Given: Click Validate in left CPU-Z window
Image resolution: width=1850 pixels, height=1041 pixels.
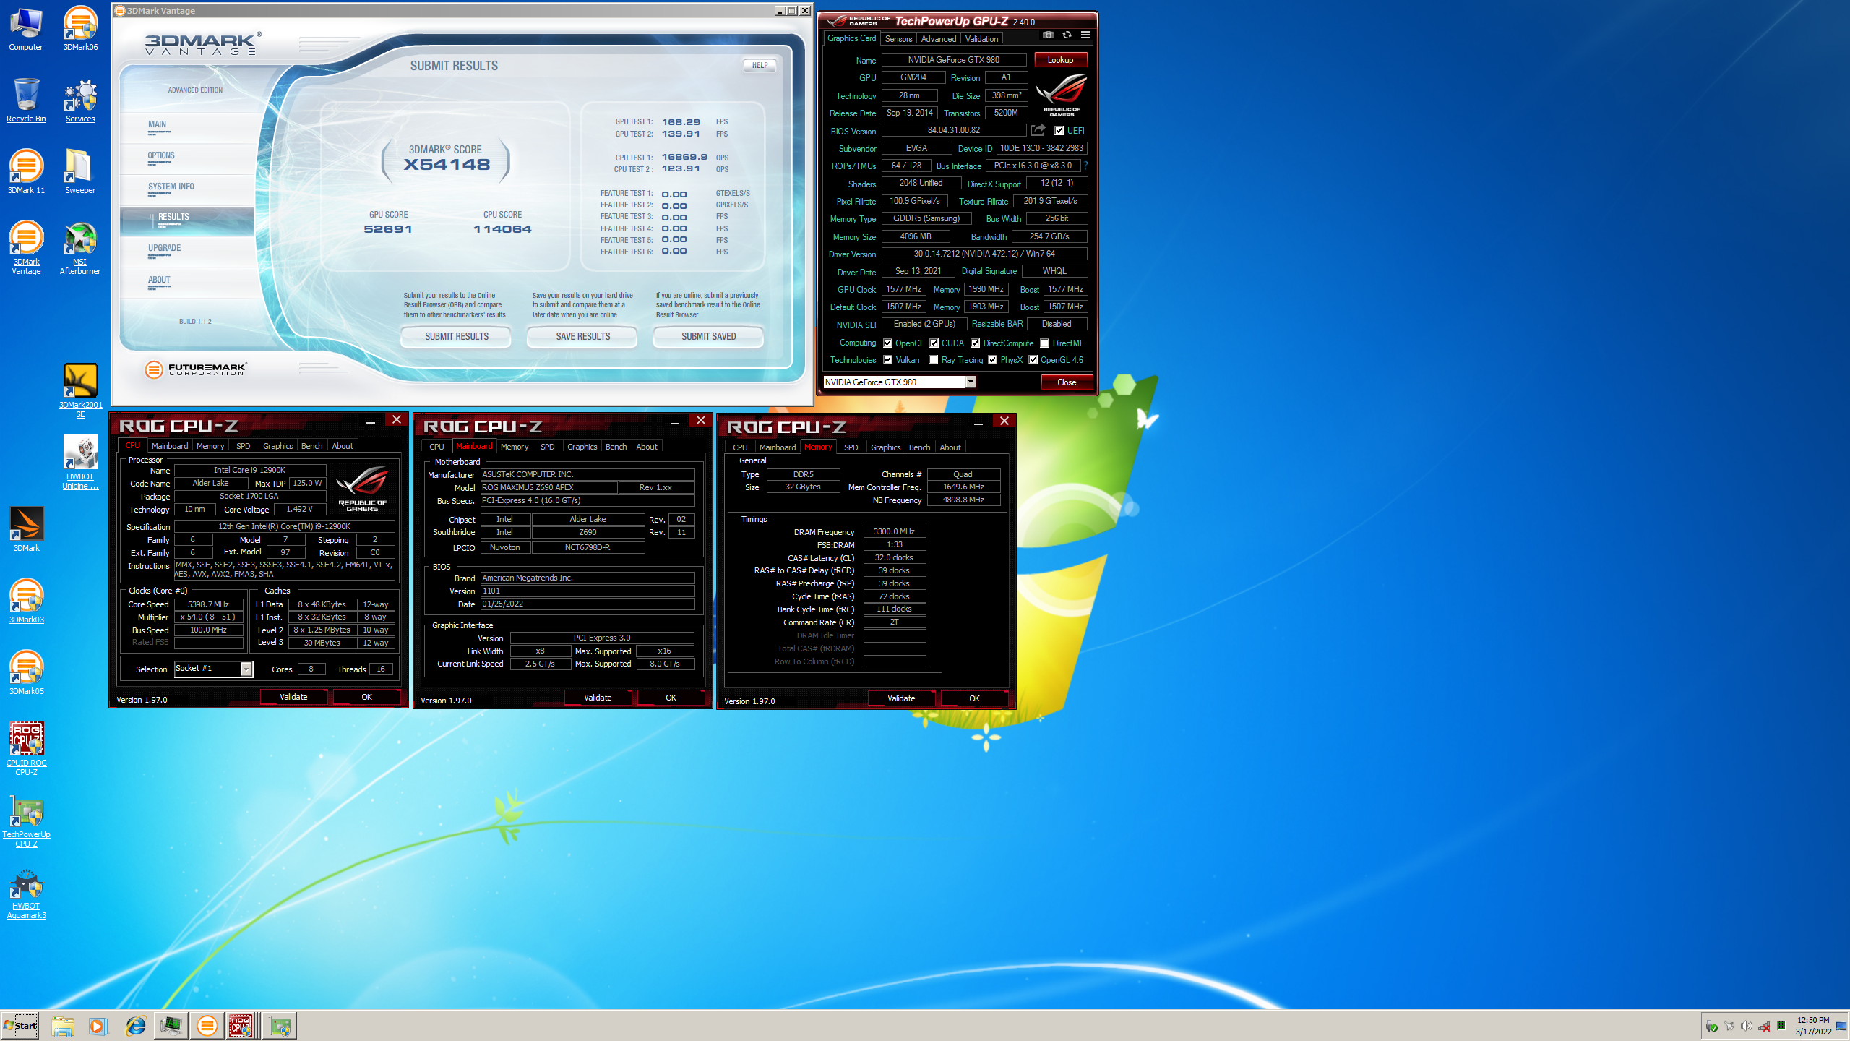Looking at the screenshot, I should click(293, 697).
